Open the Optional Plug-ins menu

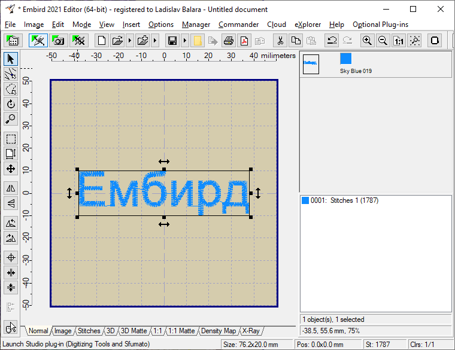(381, 25)
